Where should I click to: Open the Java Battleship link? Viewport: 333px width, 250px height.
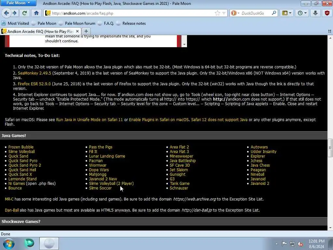[x=183, y=161]
